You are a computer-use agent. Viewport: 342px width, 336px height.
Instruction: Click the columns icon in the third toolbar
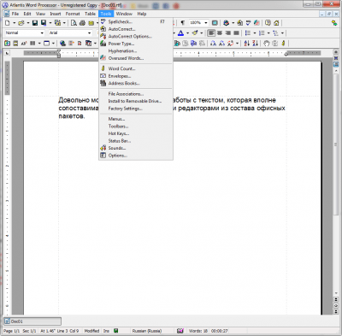tap(32, 44)
